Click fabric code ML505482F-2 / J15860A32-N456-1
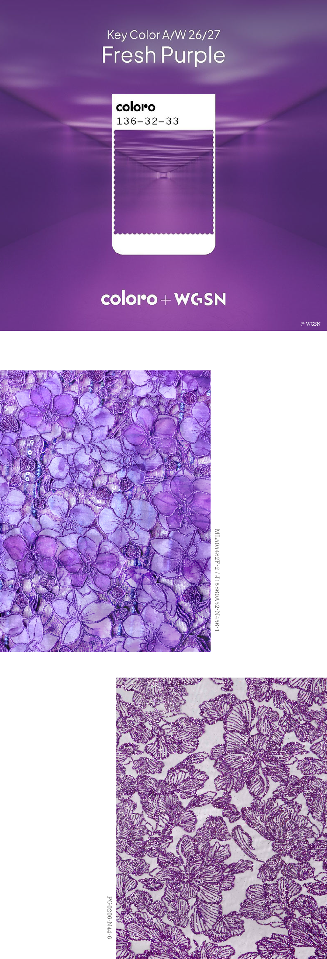Viewport: 327px width, 959px height. point(217,580)
